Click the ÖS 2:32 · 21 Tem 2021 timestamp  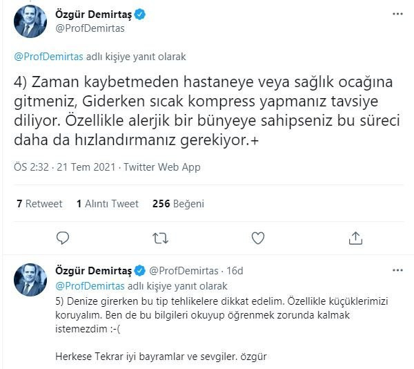[x=65, y=167]
